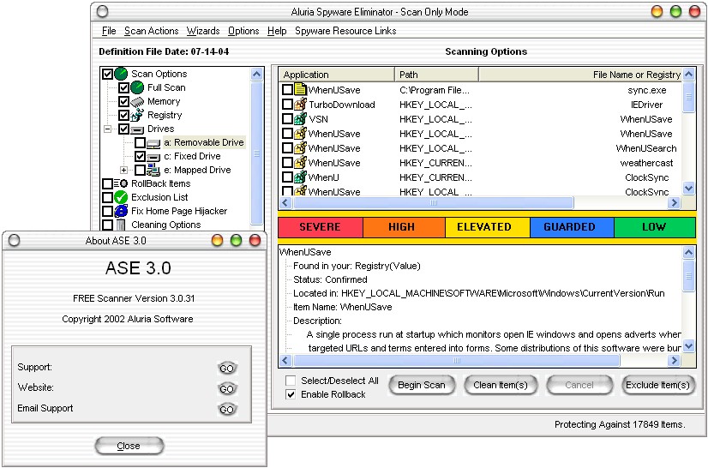
Task: Click the registry icon in WhenUSearch row
Action: (x=300, y=147)
